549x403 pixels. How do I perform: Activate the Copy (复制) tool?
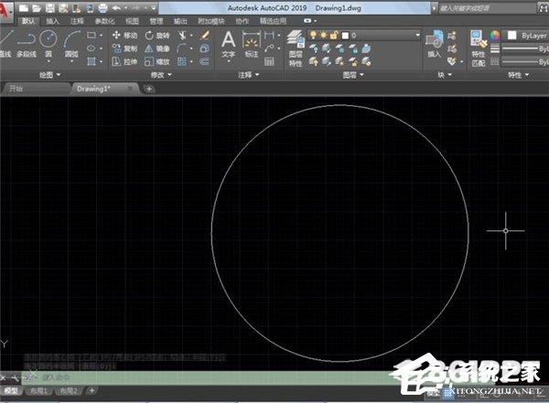coord(124,48)
